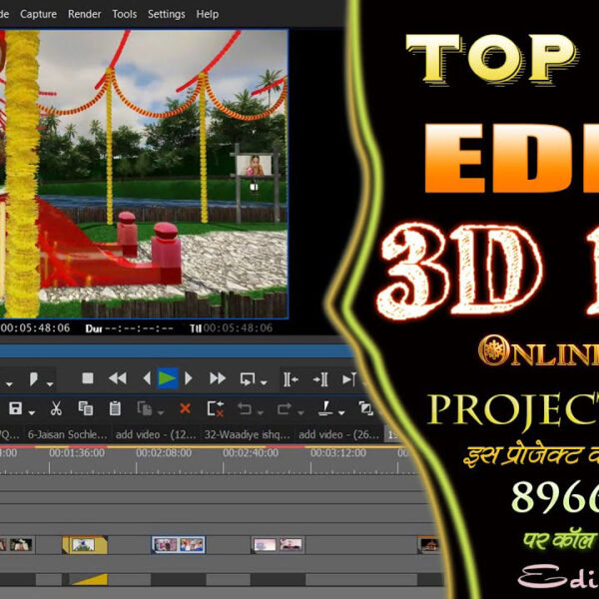Viewport: 599px width, 599px height.
Task: Open the Help menu
Action: click(208, 14)
